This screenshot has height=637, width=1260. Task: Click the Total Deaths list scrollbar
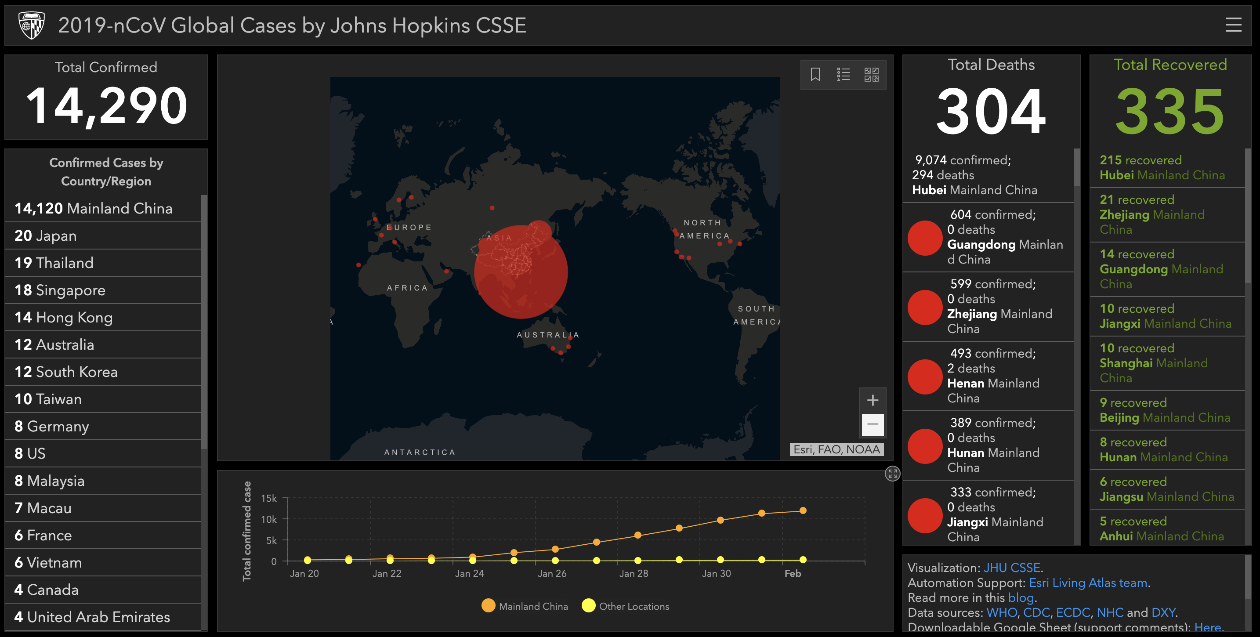pos(1076,168)
